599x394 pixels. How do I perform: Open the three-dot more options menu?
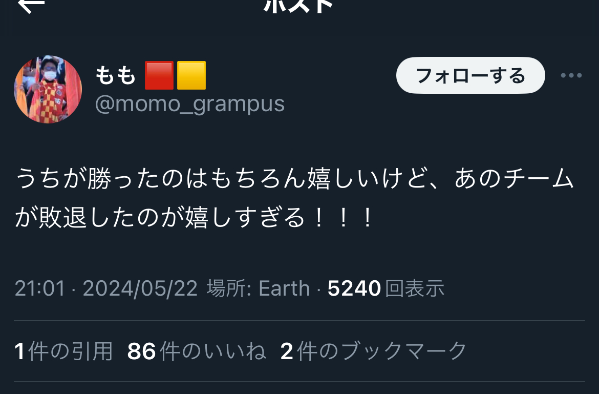click(571, 75)
